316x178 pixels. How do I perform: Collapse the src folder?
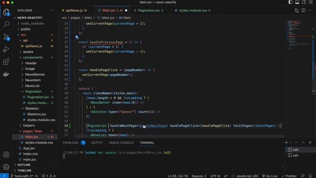tap(23, 35)
